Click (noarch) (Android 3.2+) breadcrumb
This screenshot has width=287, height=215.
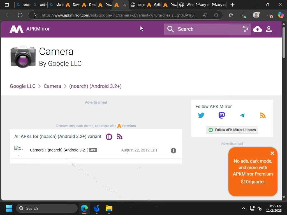click(x=95, y=86)
